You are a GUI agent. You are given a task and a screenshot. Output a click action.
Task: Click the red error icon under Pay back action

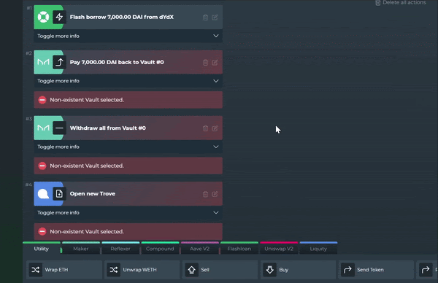tap(42, 100)
